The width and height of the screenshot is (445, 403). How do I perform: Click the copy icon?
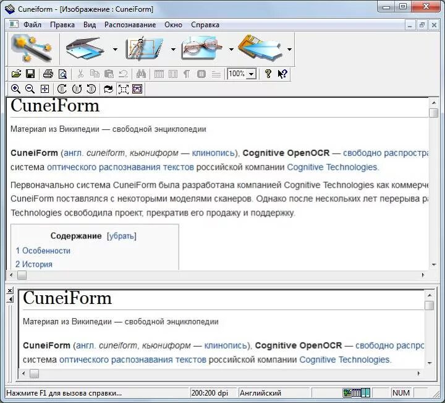point(95,74)
